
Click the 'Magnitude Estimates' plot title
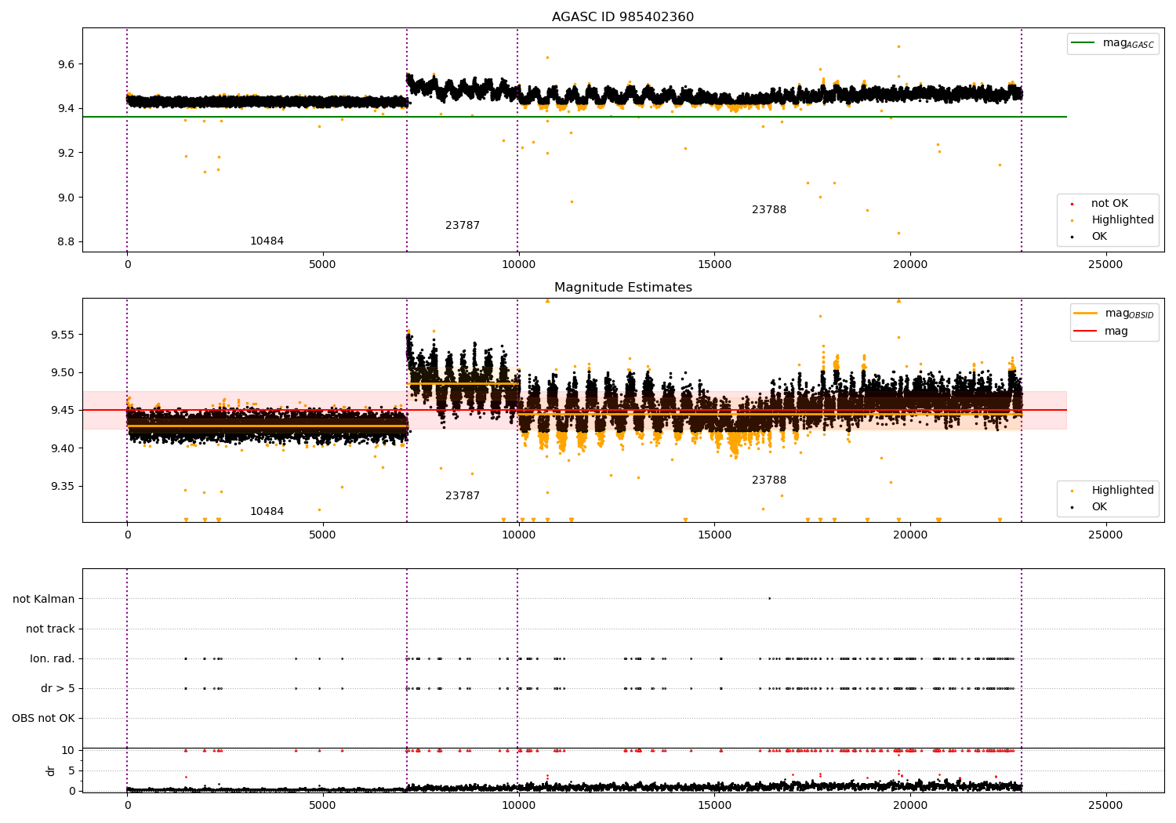[x=622, y=288]
